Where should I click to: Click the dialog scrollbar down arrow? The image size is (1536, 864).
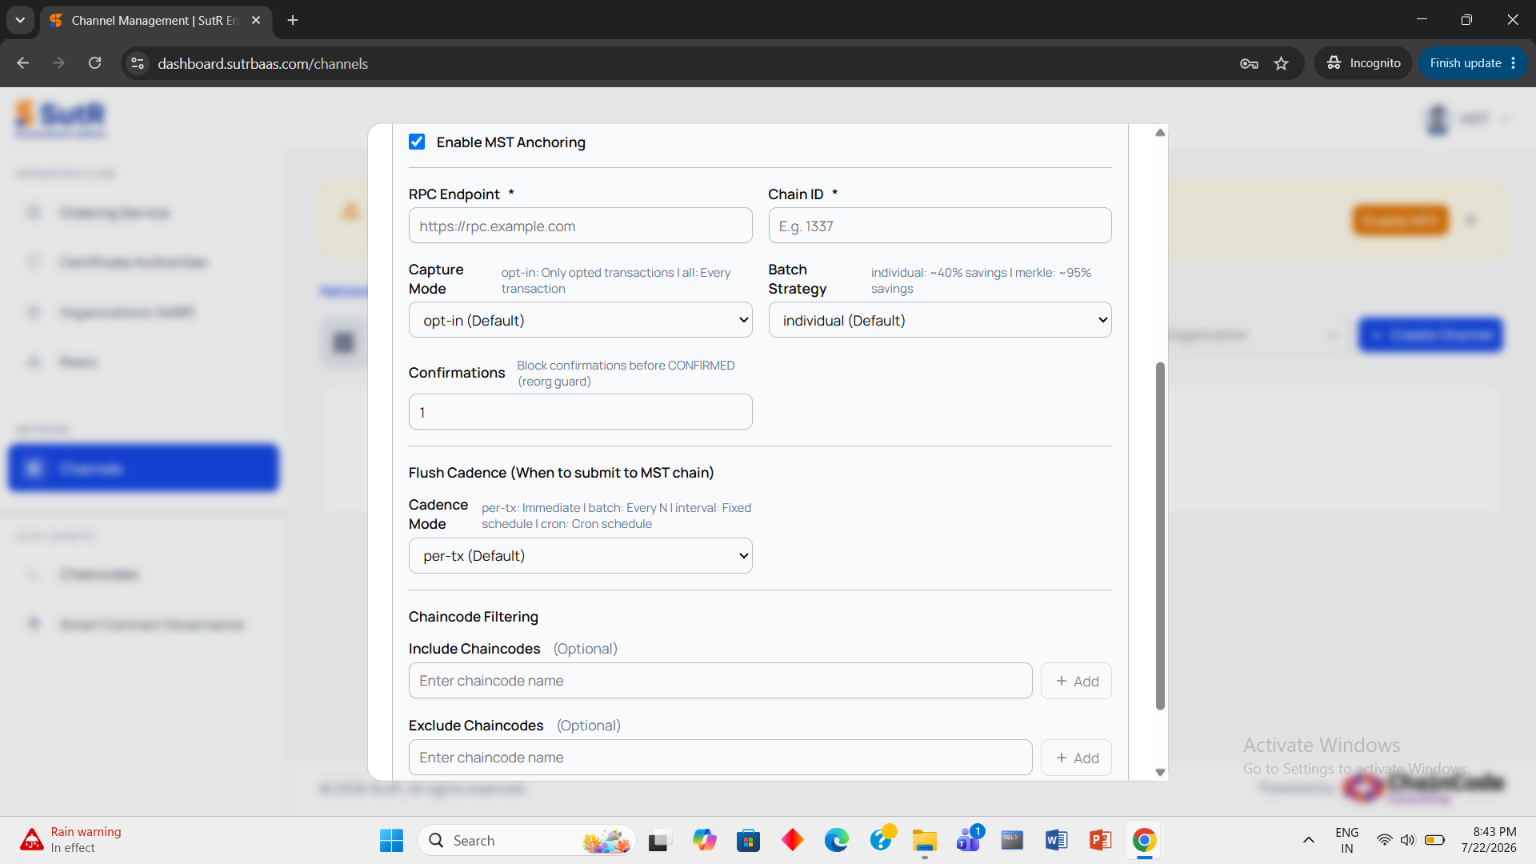1160,773
